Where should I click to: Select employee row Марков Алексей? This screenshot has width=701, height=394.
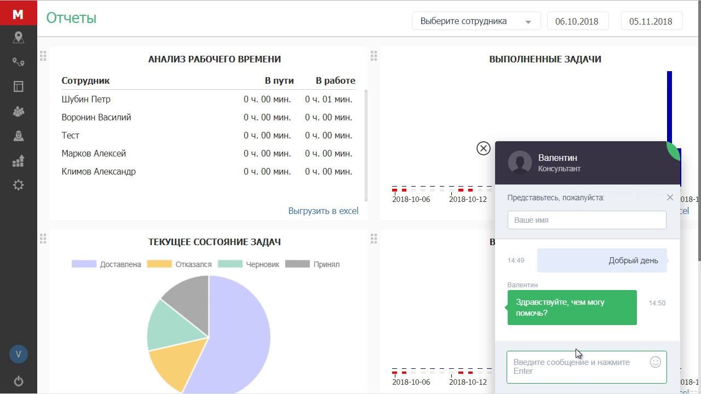click(x=208, y=153)
